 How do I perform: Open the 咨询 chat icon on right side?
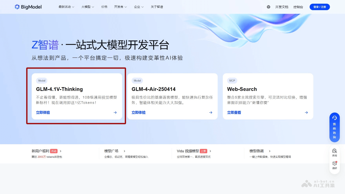pyautogui.click(x=334, y=152)
